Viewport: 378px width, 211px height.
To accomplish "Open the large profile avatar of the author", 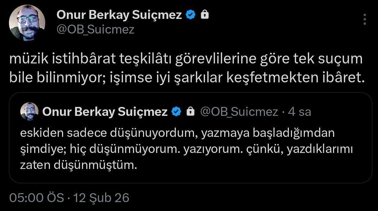I will click(27, 23).
